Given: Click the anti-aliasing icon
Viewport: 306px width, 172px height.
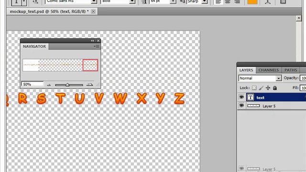Looking at the screenshot, I should pyautogui.click(x=182, y=1).
